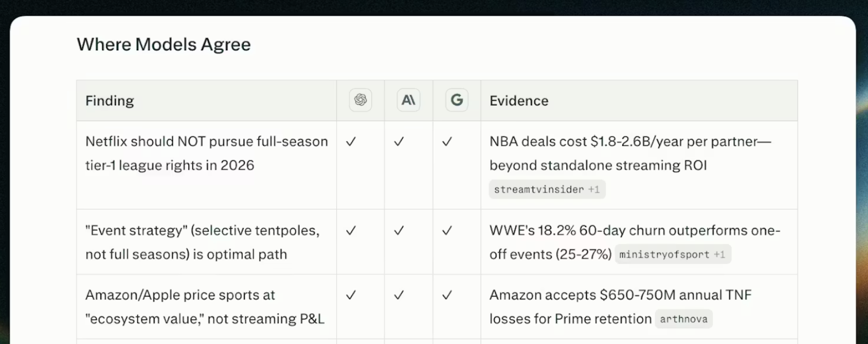
Task: Click the OpenAI model icon in the table header
Action: (360, 100)
